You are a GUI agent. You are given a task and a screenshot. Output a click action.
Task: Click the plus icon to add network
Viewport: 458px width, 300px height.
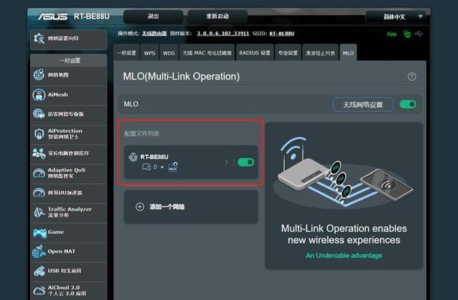140,207
